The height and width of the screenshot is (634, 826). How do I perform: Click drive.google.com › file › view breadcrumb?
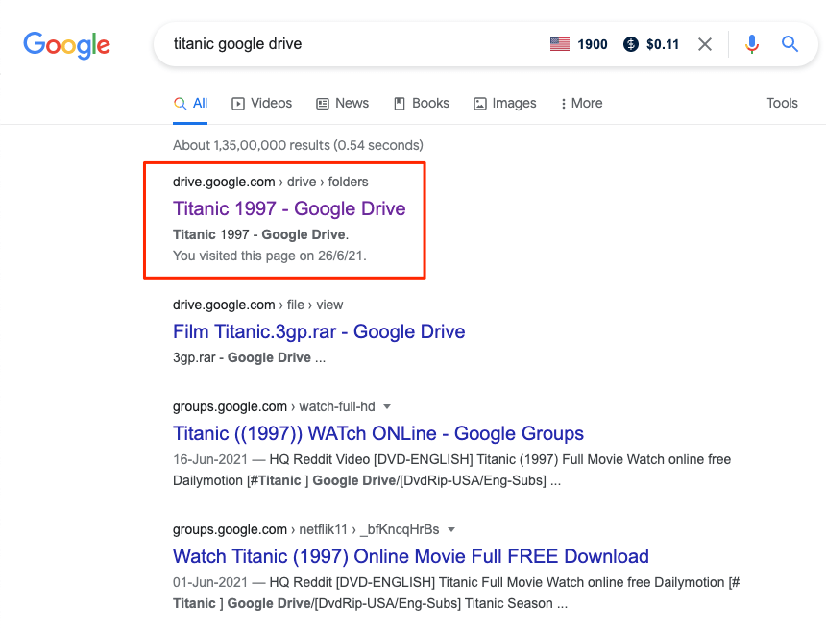257,305
